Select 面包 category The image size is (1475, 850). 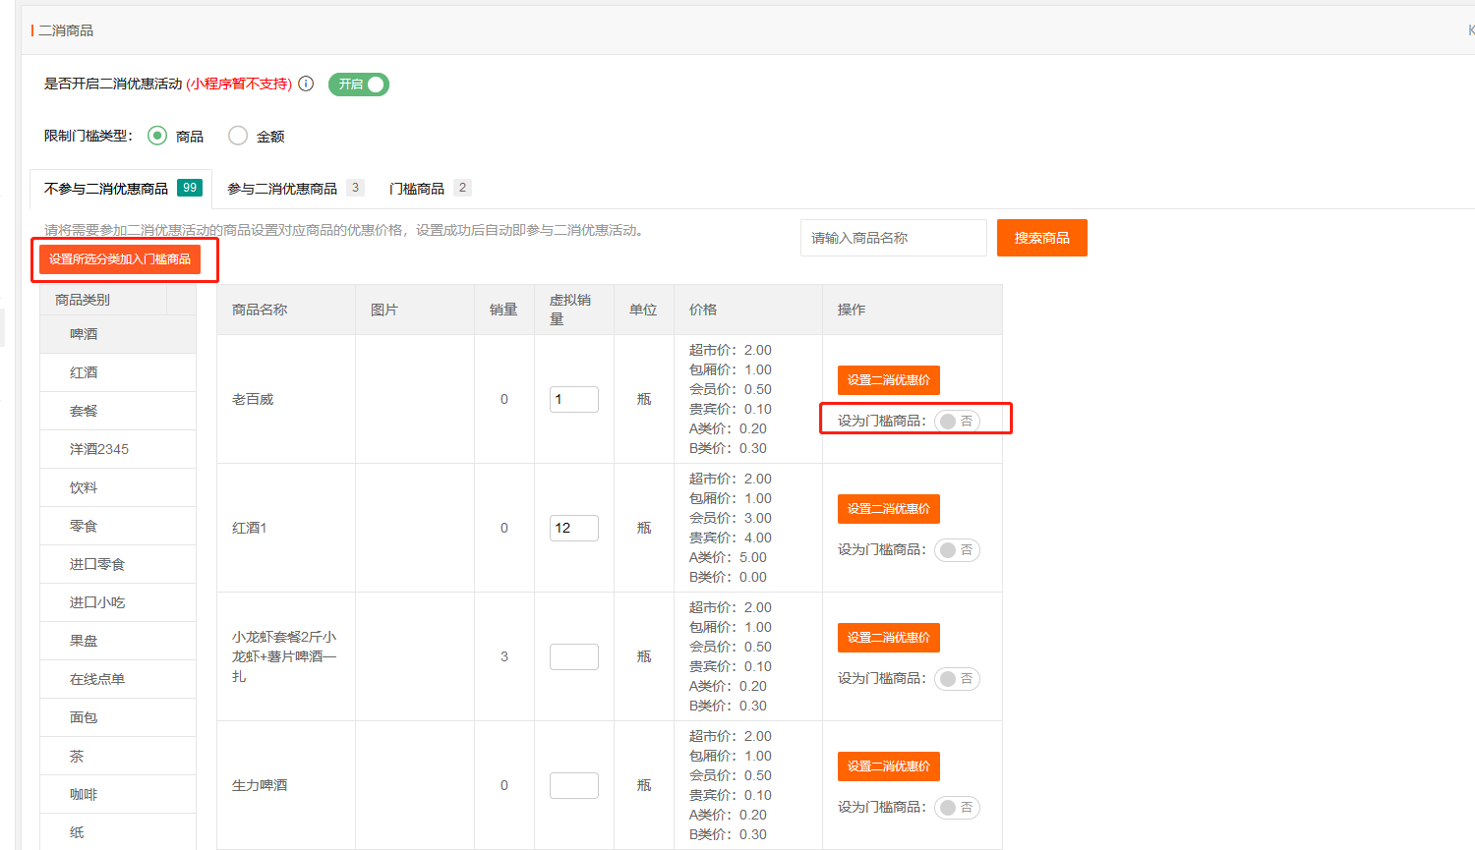pyautogui.click(x=118, y=717)
